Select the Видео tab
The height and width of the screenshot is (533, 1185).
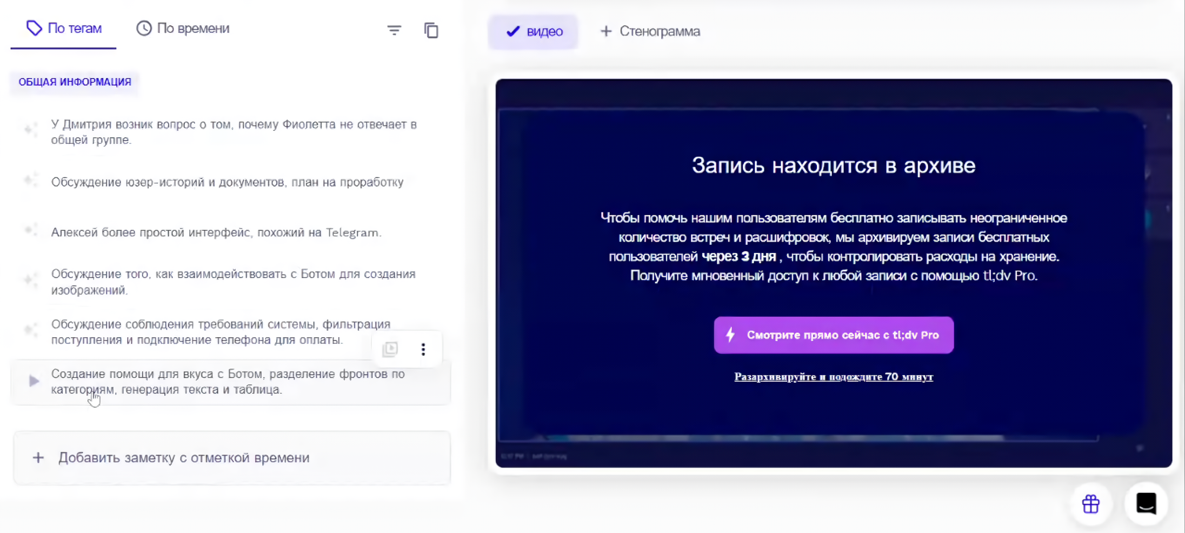(533, 31)
